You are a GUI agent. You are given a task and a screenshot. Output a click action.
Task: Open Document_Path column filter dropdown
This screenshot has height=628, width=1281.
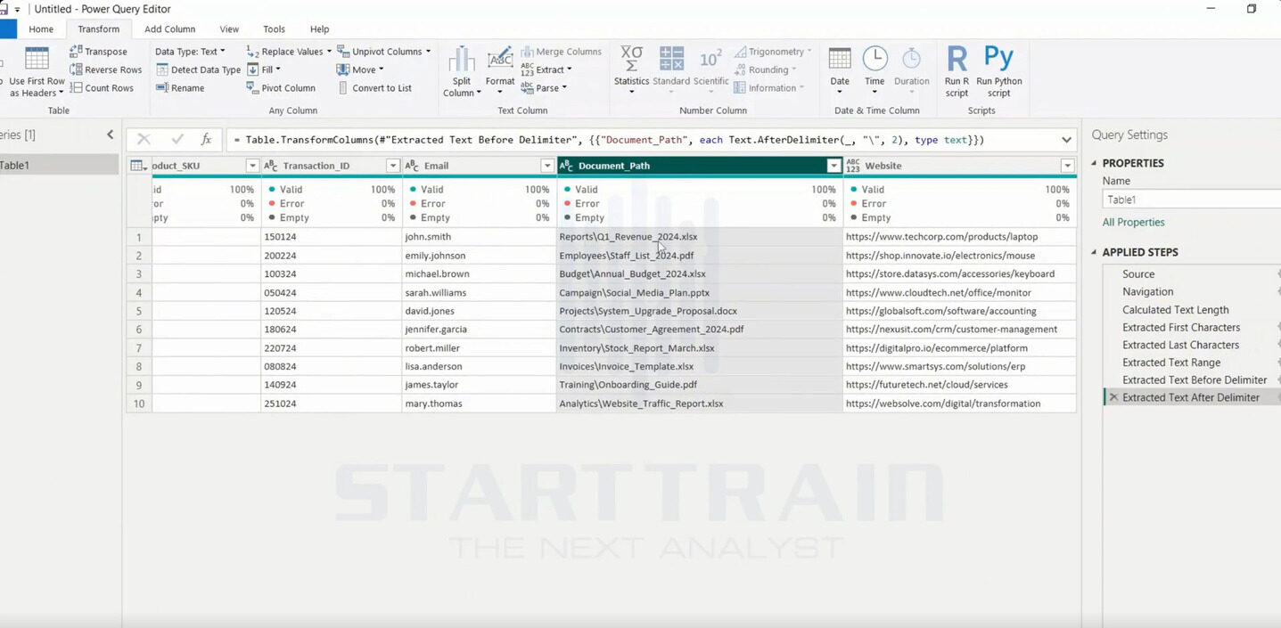[833, 166]
